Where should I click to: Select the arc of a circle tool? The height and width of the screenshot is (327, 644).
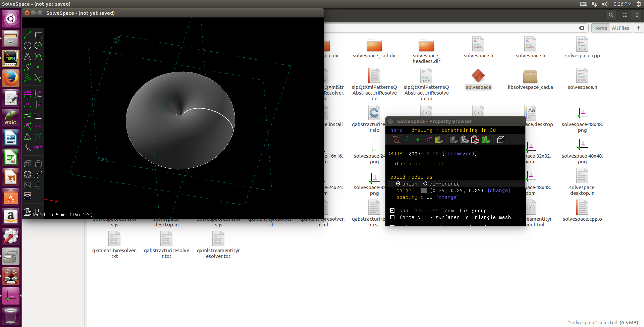pyautogui.click(x=38, y=46)
